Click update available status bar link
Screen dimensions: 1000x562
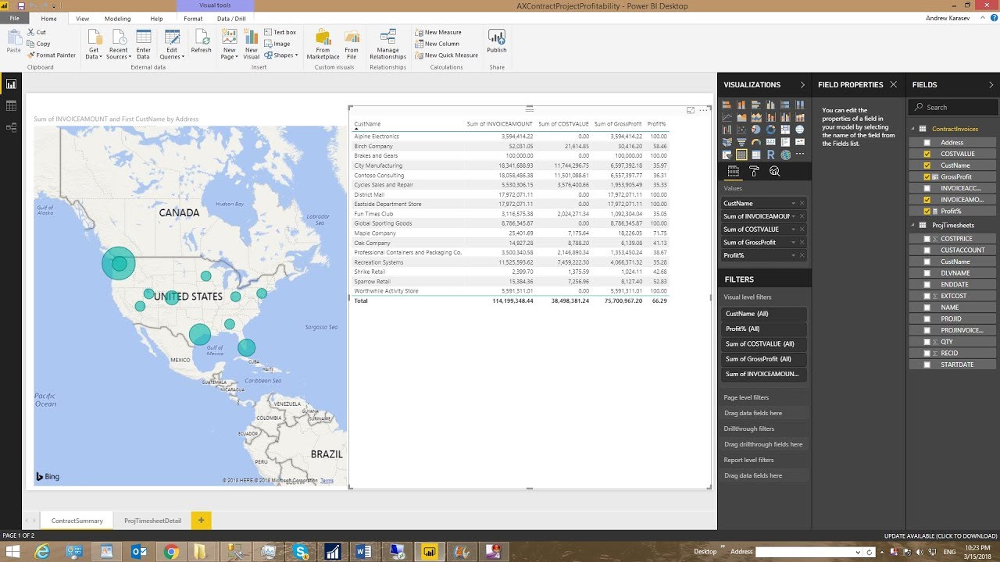pyautogui.click(x=941, y=536)
